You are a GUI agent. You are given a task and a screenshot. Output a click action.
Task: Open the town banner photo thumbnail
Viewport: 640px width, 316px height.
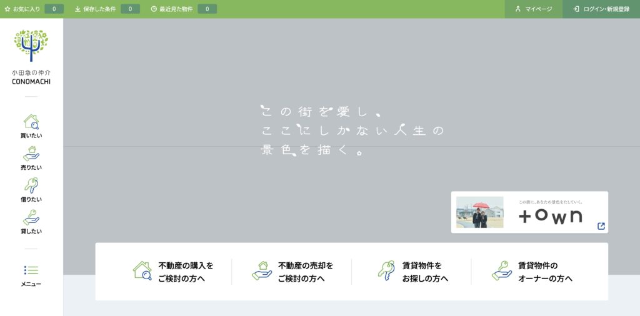point(479,212)
